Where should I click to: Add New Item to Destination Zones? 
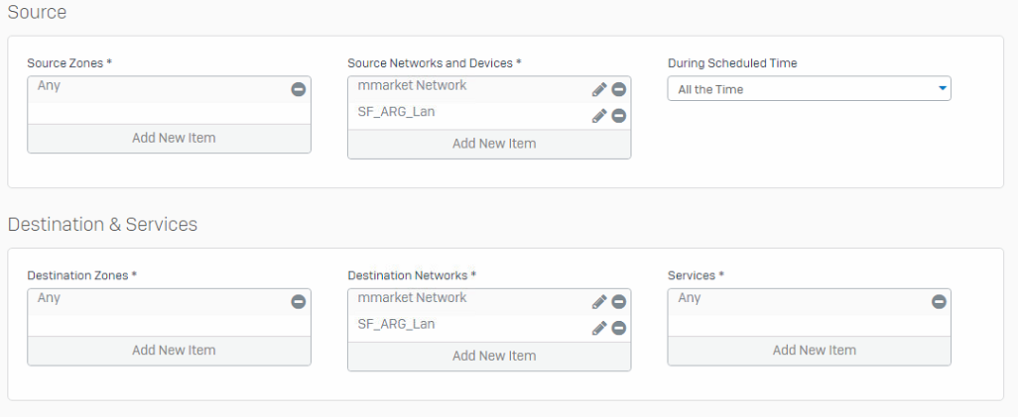pyautogui.click(x=174, y=350)
